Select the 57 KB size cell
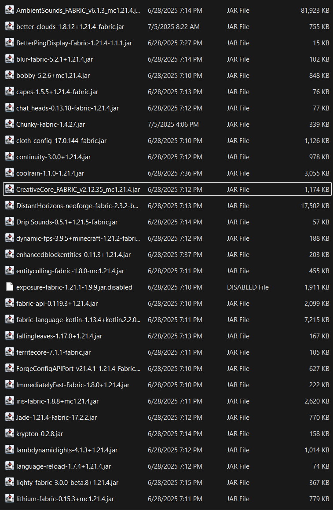Viewport: 333px width, 510px height. click(x=321, y=222)
